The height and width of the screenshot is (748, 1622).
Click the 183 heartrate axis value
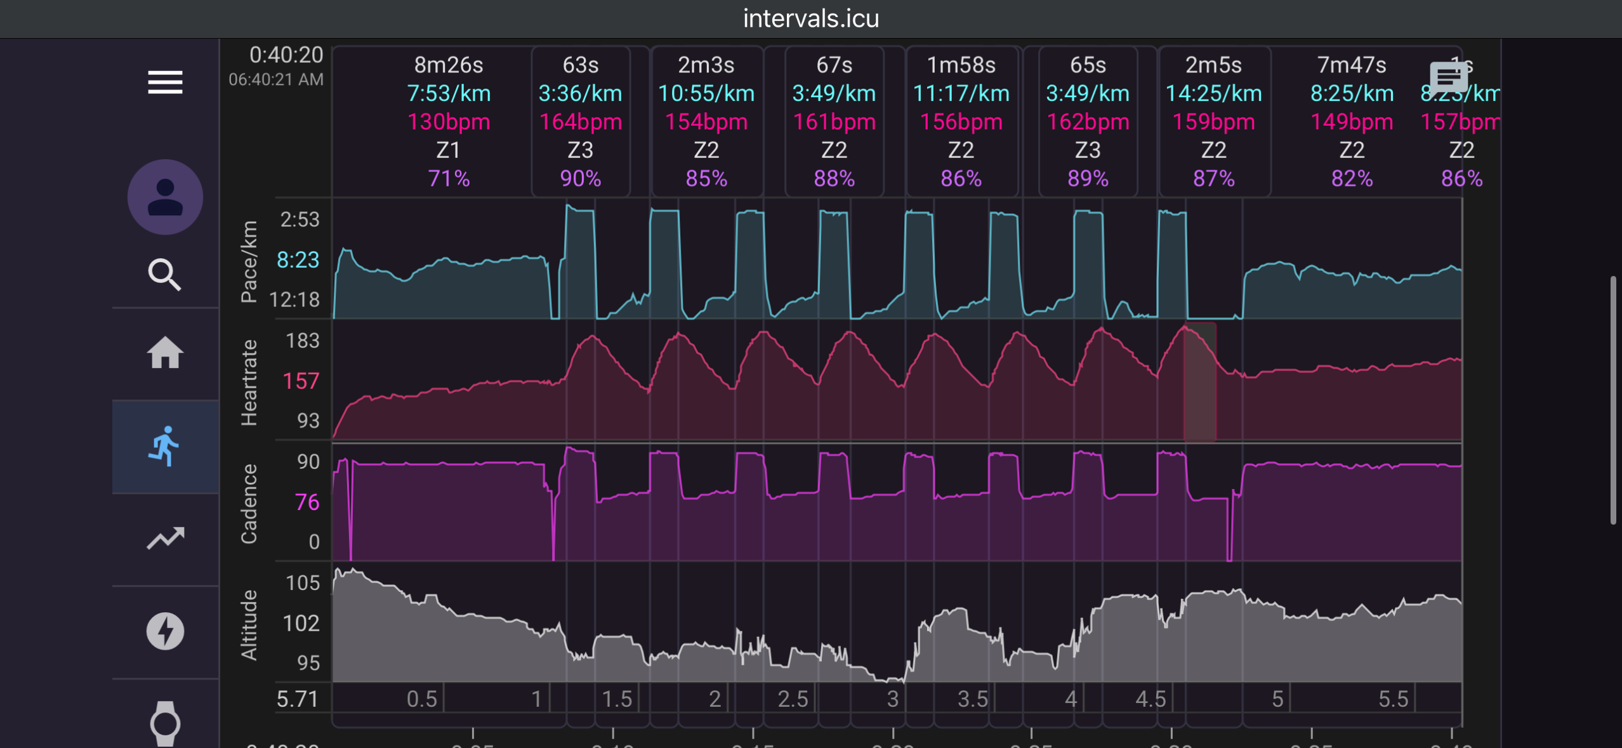coord(303,341)
